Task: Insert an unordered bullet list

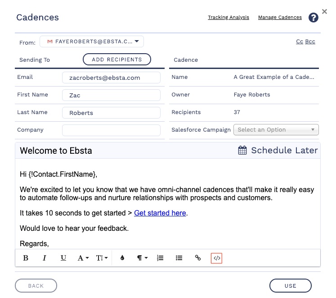Action: click(179, 258)
